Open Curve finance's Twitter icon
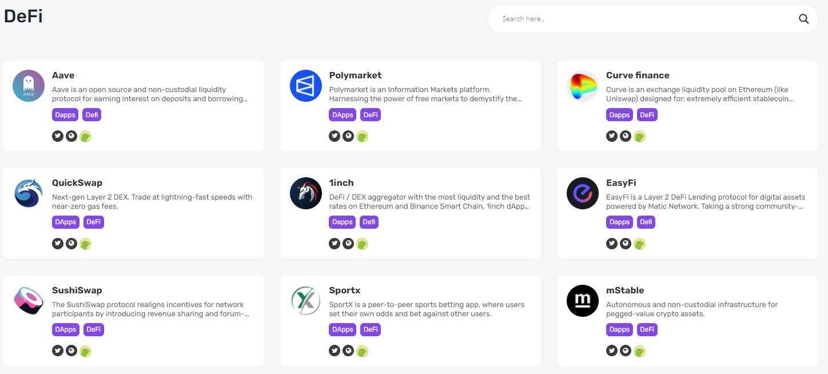Screen dimensions: 828x374 [612, 136]
